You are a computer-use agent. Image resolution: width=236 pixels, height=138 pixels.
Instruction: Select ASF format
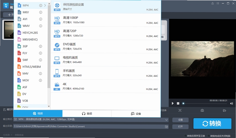click(x=31, y=87)
